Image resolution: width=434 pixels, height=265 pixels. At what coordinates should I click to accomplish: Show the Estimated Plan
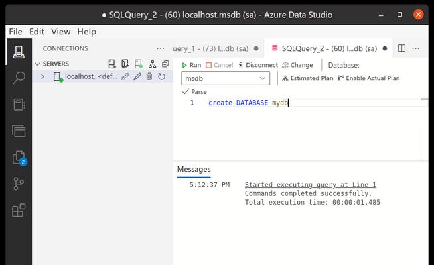point(308,78)
